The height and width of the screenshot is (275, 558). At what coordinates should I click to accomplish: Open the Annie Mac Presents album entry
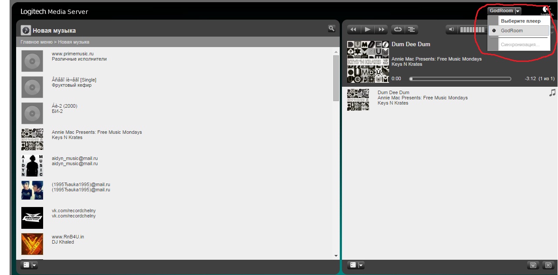(x=97, y=132)
